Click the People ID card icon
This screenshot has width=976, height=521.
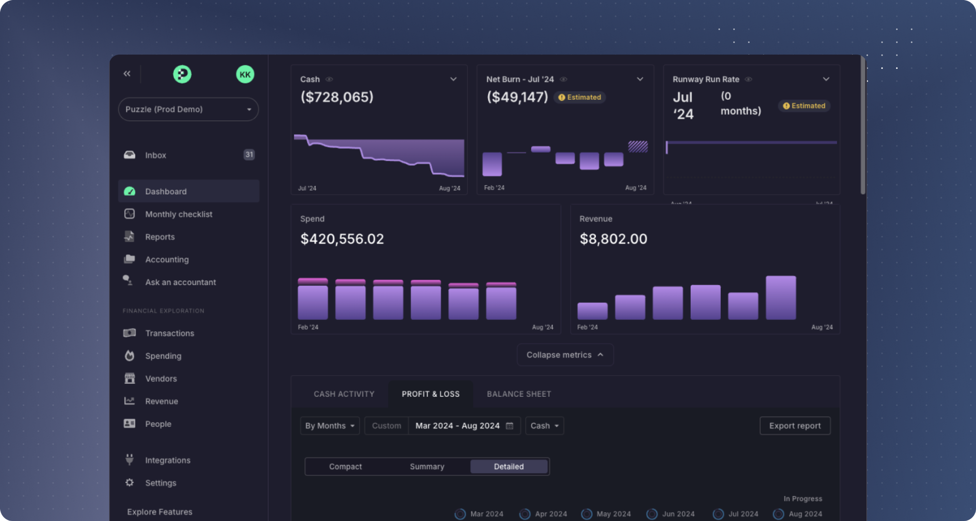tap(130, 424)
